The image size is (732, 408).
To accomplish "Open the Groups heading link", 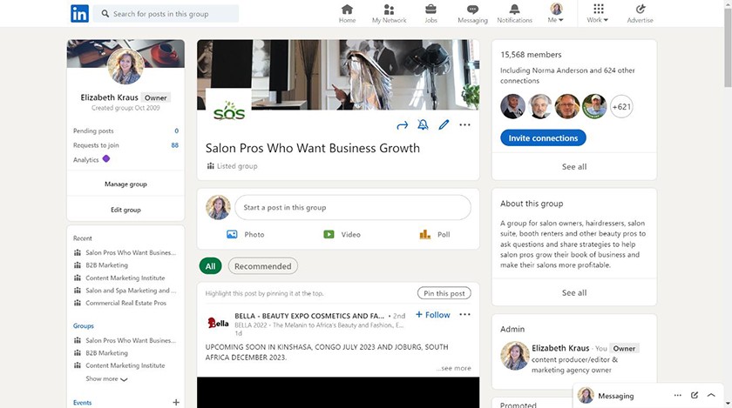I will (x=83, y=326).
